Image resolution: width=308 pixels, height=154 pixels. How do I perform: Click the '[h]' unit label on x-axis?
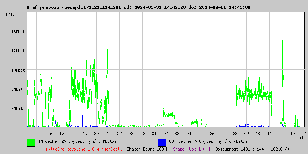tap(300, 137)
